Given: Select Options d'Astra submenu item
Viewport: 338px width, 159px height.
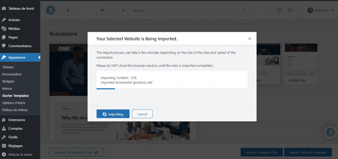Looking at the screenshot, I should point(14,103).
